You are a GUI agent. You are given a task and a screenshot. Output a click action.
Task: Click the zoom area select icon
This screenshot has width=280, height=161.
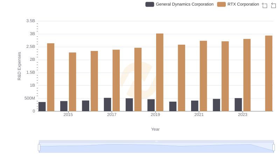[x=265, y=5]
